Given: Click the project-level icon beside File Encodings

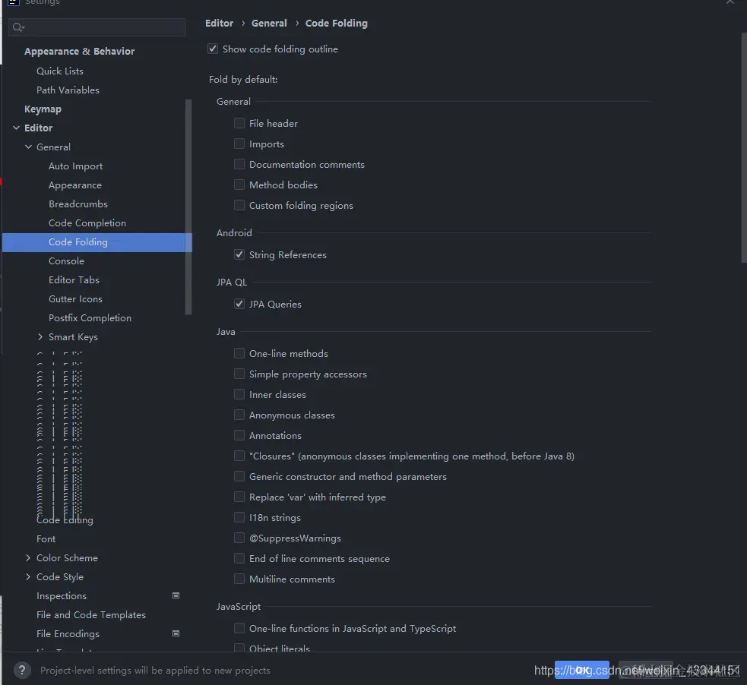Looking at the screenshot, I should 176,633.
